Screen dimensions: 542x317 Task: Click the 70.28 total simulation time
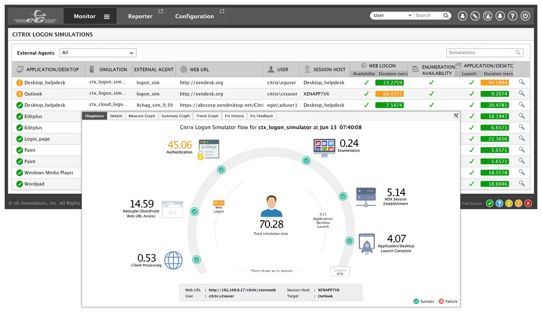coord(271,224)
